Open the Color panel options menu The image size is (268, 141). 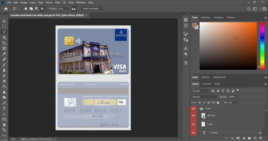pos(266,18)
